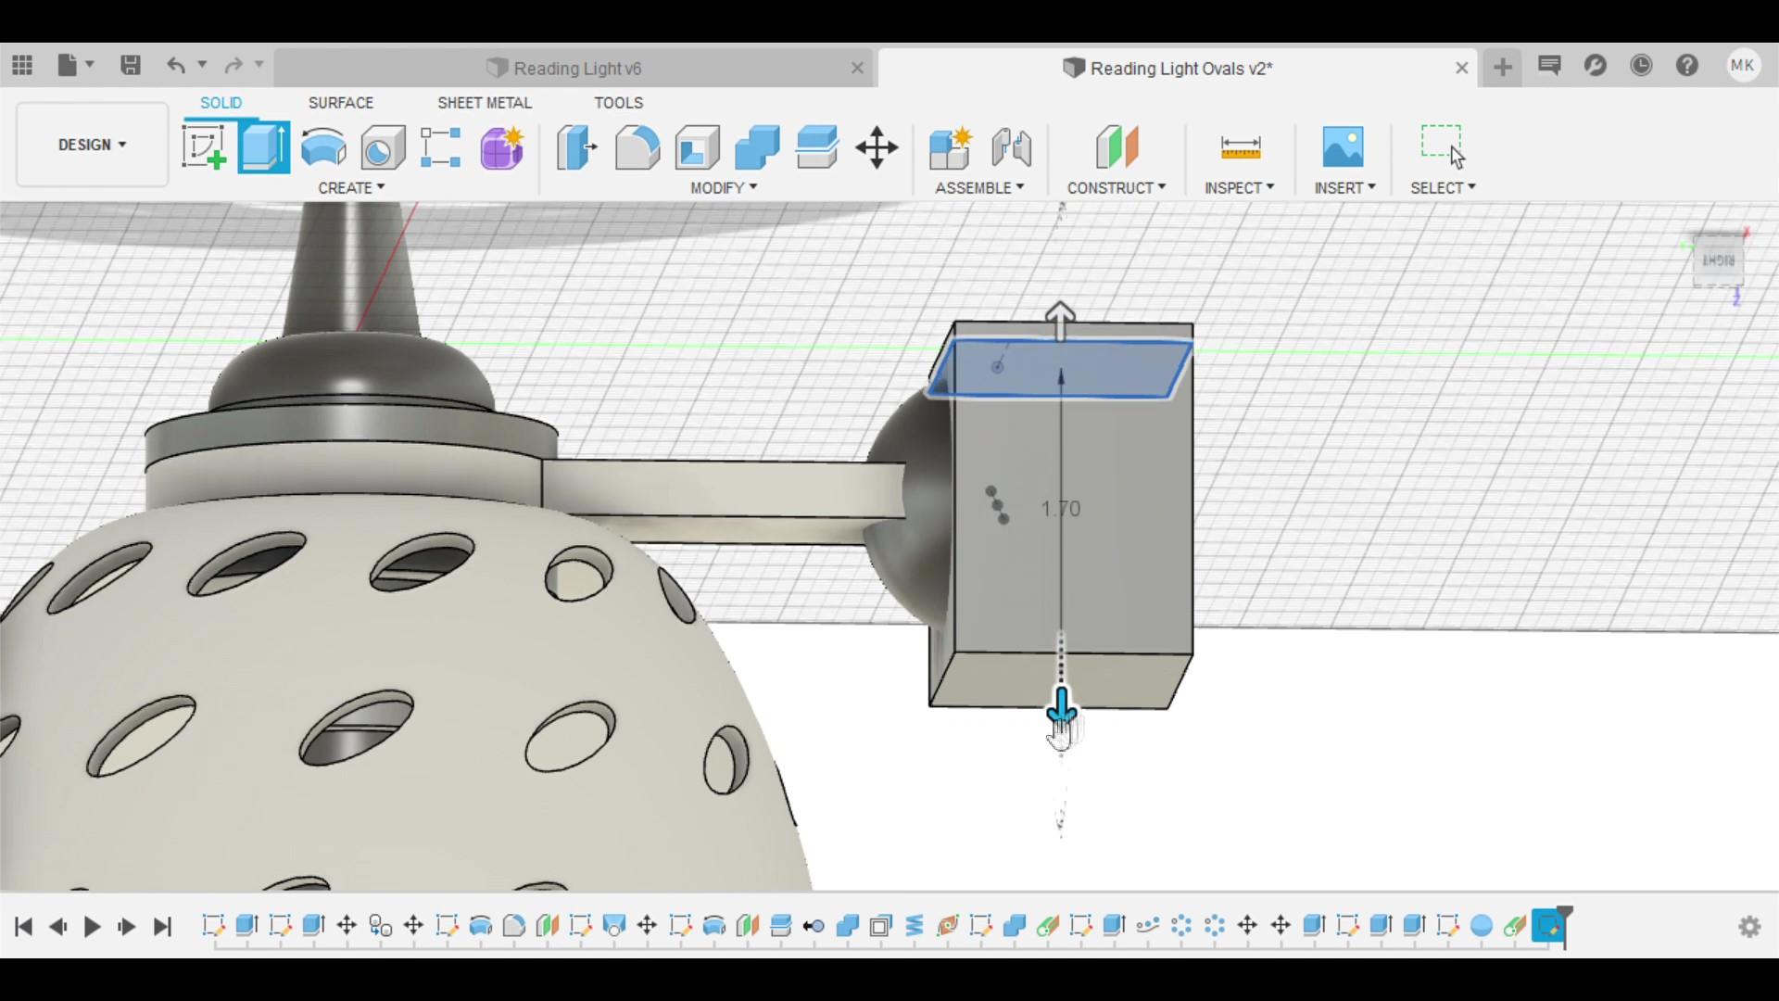This screenshot has width=1779, height=1001.
Task: Open the SHEET METAL tab
Action: pos(484,103)
